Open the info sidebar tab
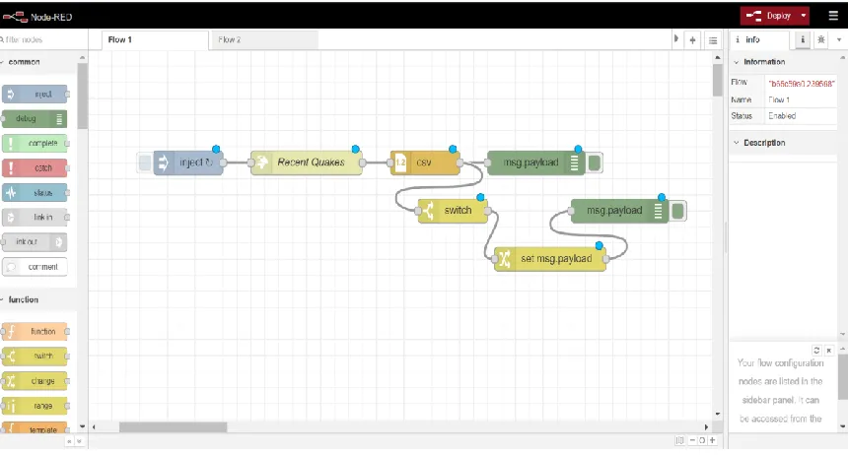This screenshot has width=848, height=455. (x=759, y=40)
